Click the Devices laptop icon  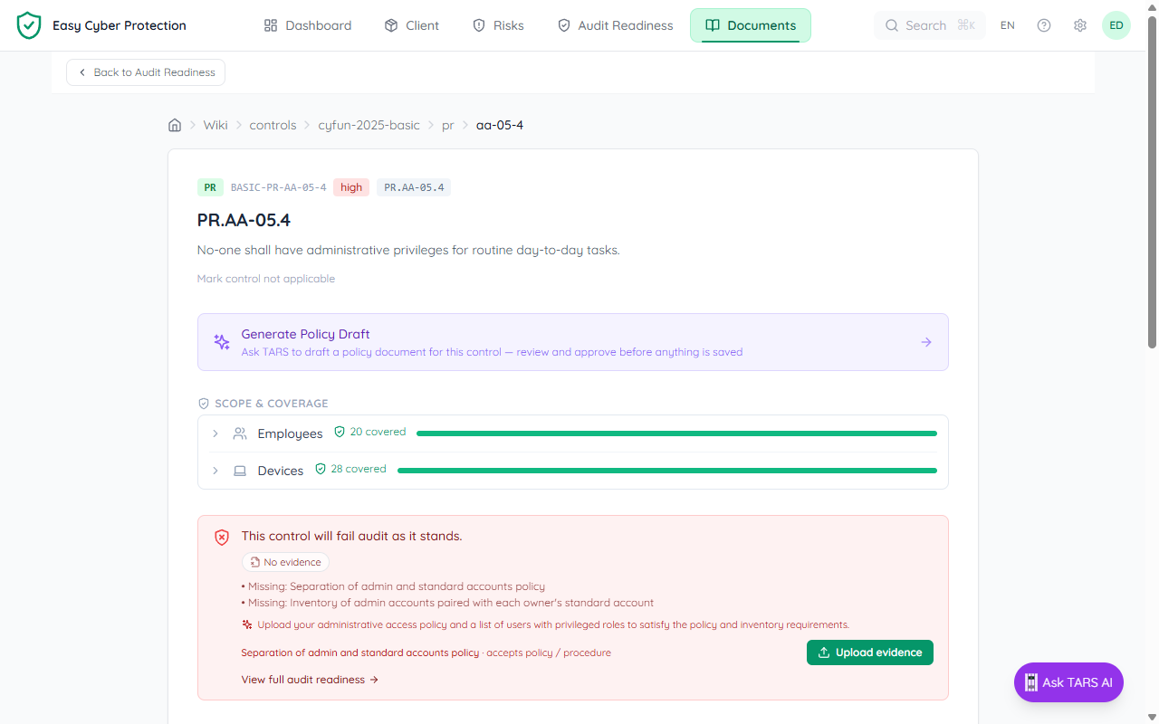pos(240,471)
